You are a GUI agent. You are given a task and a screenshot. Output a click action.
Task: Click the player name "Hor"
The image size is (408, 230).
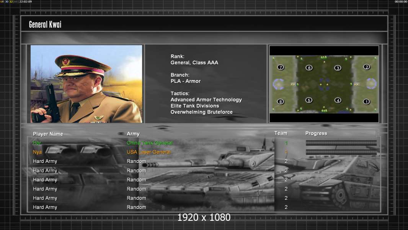pos(37,143)
